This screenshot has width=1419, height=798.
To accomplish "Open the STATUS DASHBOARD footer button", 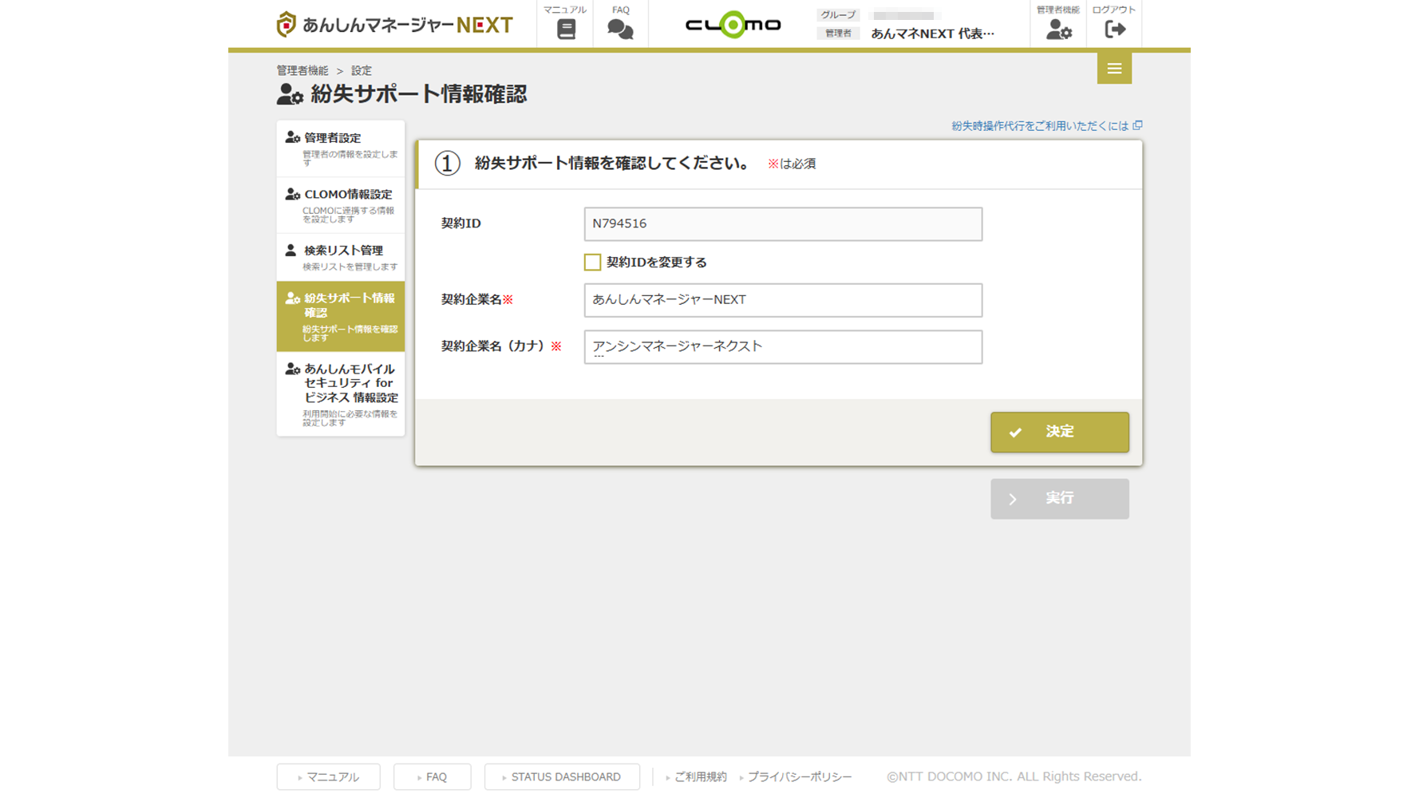I will click(x=562, y=777).
